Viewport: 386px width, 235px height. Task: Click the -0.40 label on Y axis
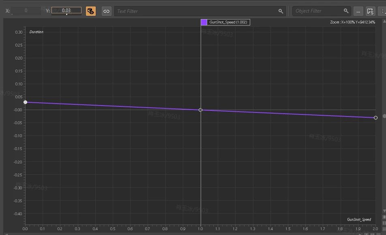point(18,214)
